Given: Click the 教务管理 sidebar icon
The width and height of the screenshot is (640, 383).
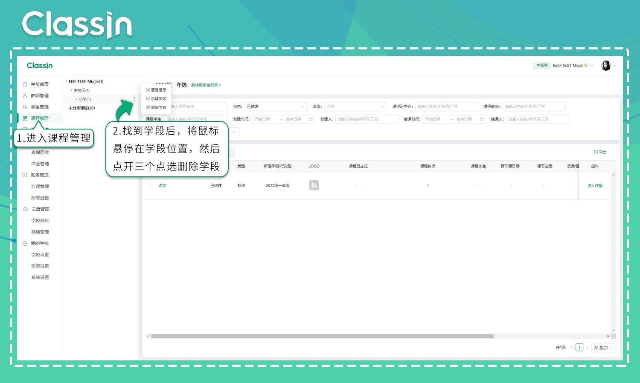Looking at the screenshot, I should tap(25, 175).
